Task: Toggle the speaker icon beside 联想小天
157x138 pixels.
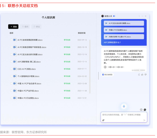Action: coord(114,16)
